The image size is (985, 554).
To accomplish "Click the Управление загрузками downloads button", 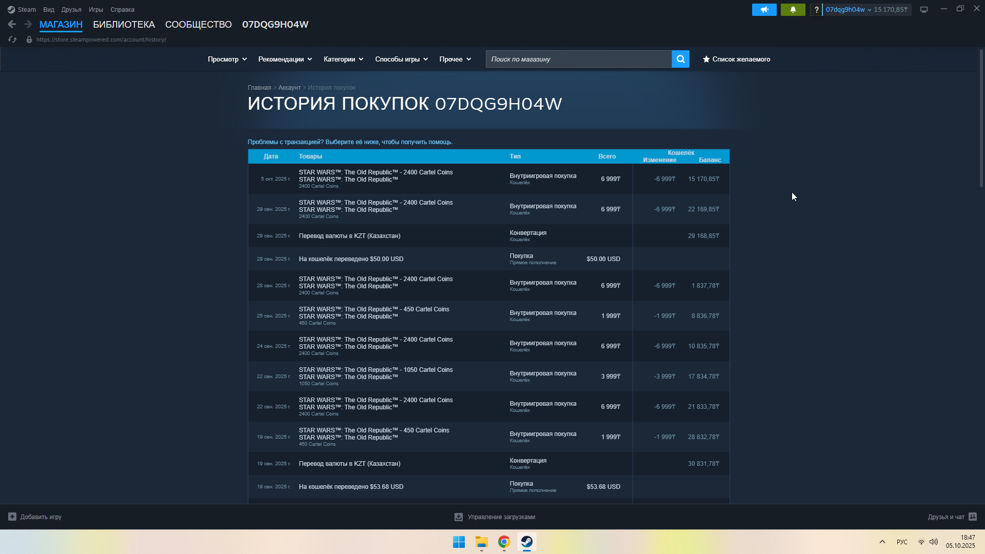I will 495,517.
